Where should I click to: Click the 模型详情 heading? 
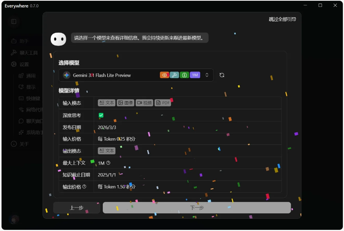pos(69,90)
